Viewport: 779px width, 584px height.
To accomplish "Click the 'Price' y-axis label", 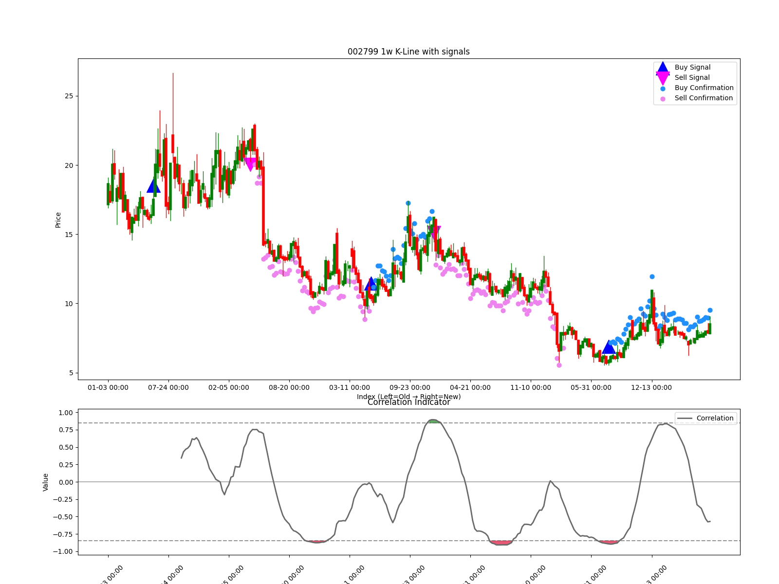I will [x=58, y=219].
